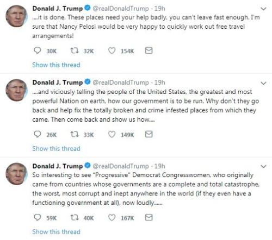Open the chevron menu on the top tweet

click(x=263, y=9)
